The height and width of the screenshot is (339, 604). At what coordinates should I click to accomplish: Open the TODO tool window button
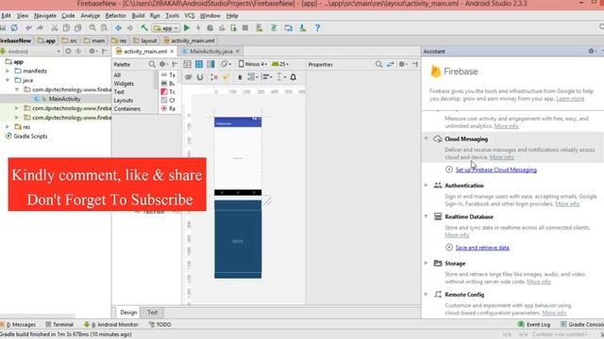pyautogui.click(x=159, y=324)
